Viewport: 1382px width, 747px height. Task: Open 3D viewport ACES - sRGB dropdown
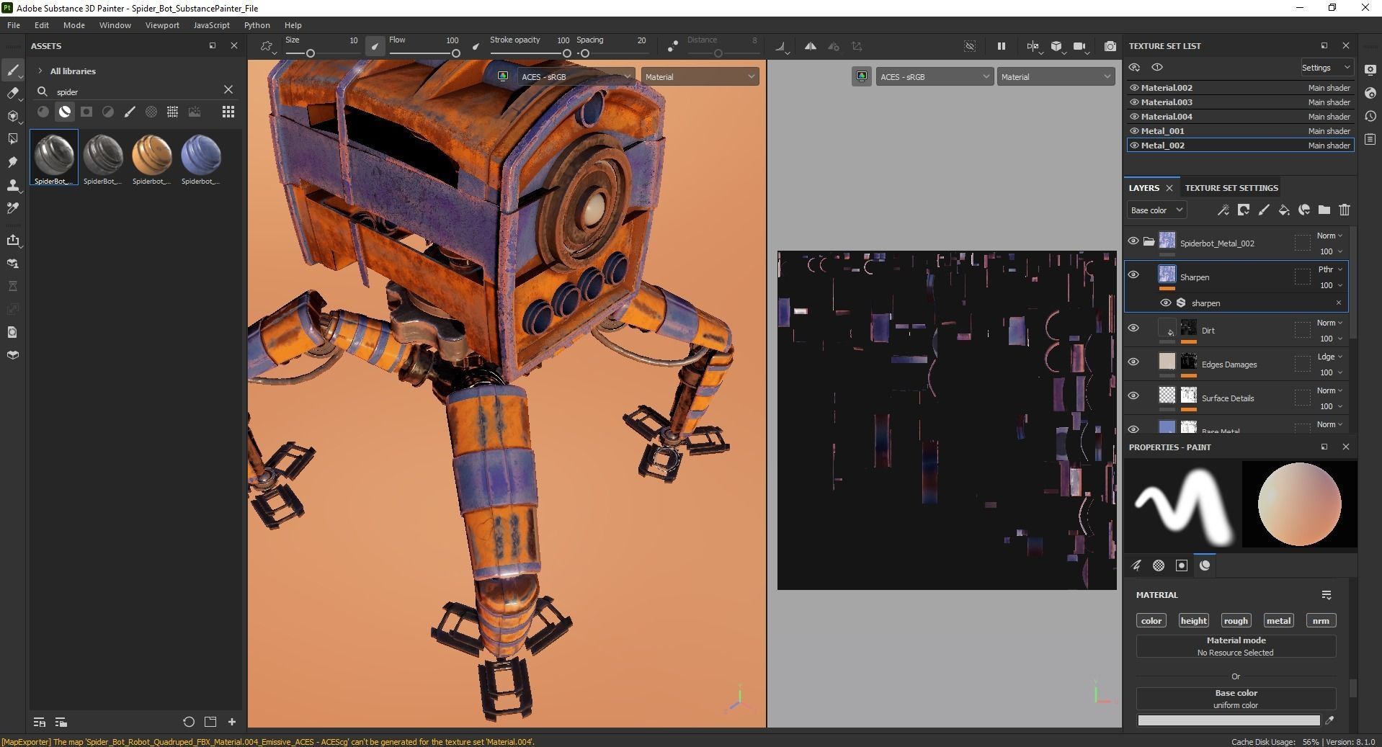576,77
